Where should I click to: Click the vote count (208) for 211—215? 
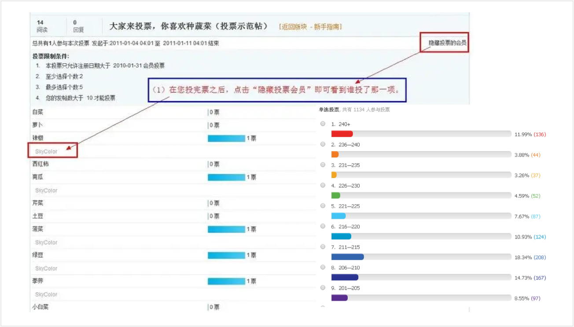click(x=540, y=258)
